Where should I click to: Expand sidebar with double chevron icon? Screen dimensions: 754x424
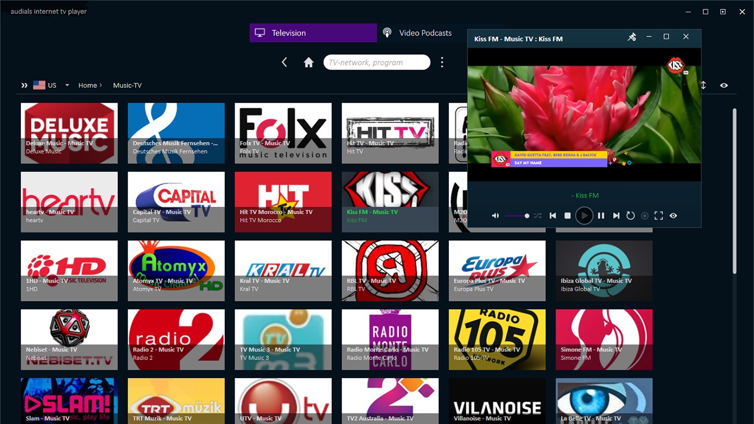pyautogui.click(x=24, y=86)
